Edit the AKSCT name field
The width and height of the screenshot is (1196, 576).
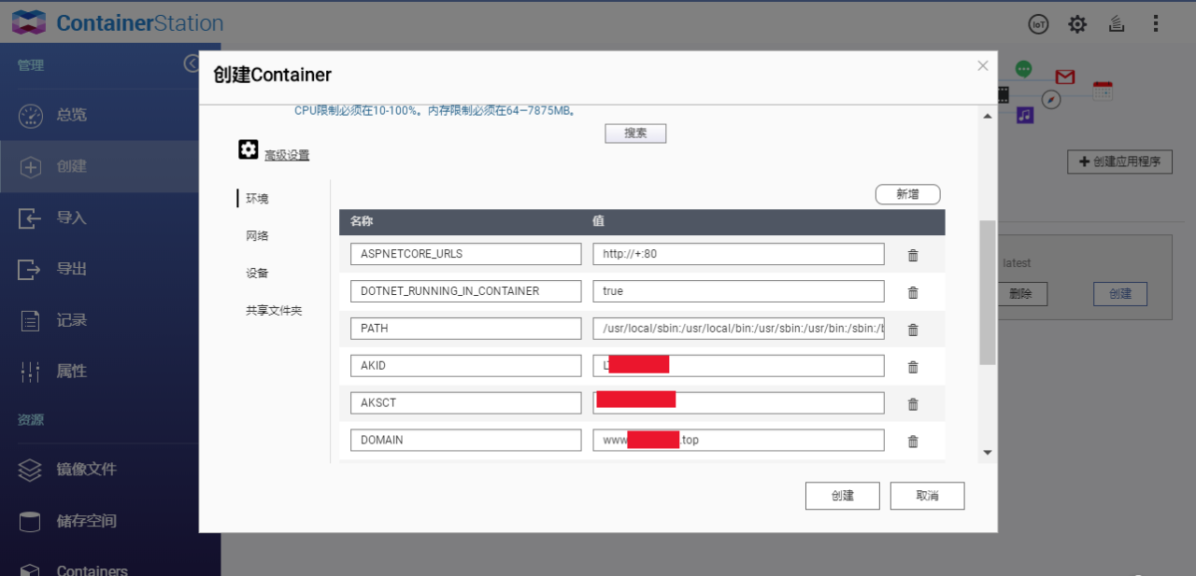coord(466,403)
